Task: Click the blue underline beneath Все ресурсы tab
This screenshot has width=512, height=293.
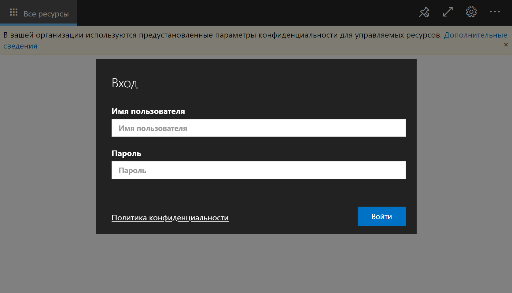Action: coord(39,24)
